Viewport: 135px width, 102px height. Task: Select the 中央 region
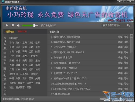12,43
